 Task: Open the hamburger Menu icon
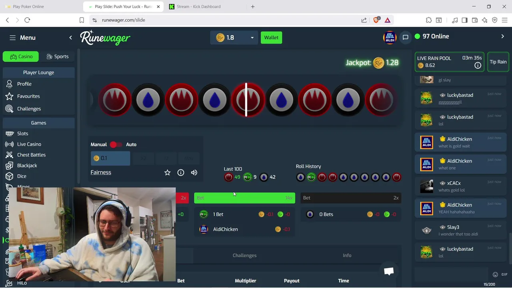click(x=12, y=38)
